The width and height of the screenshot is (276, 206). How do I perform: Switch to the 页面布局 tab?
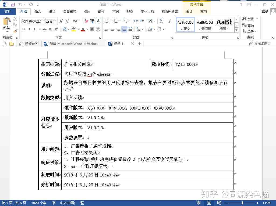click(x=69, y=12)
